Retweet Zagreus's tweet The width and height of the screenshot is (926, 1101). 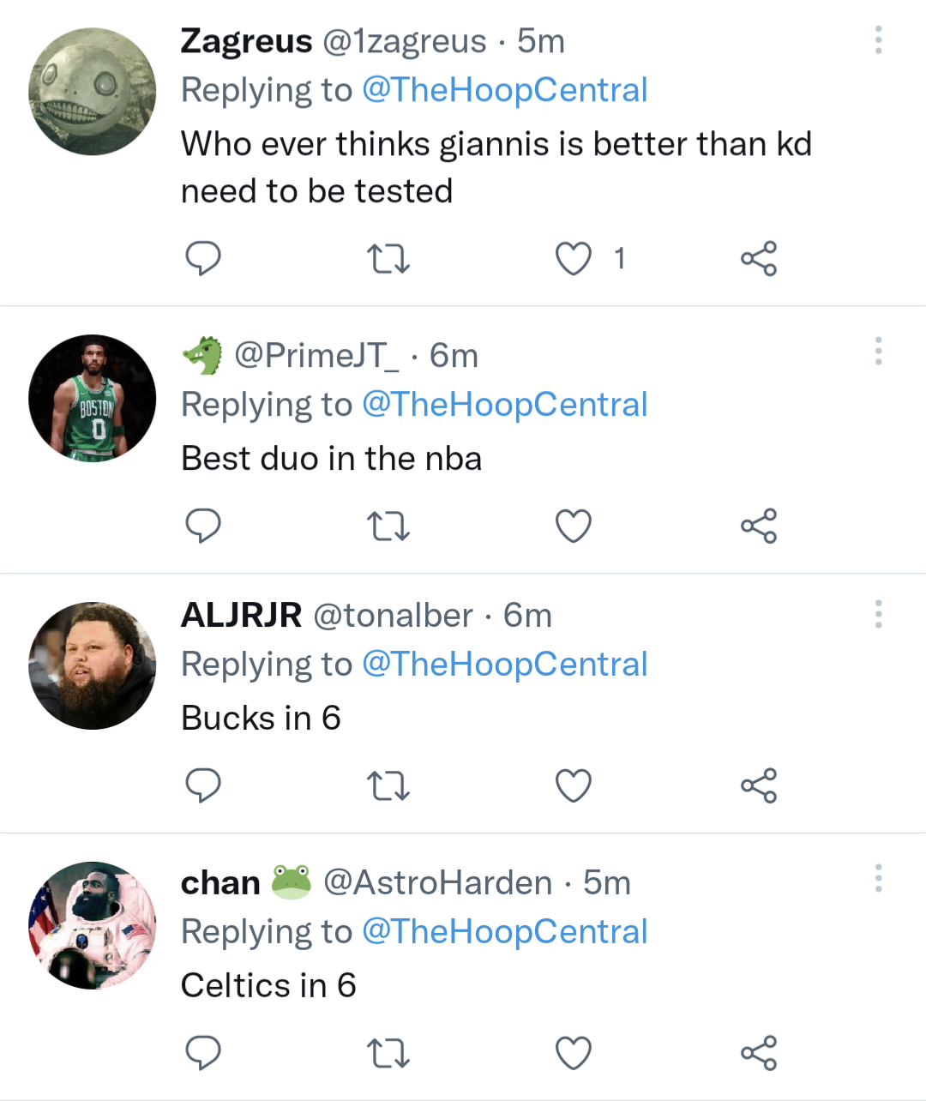pos(388,258)
